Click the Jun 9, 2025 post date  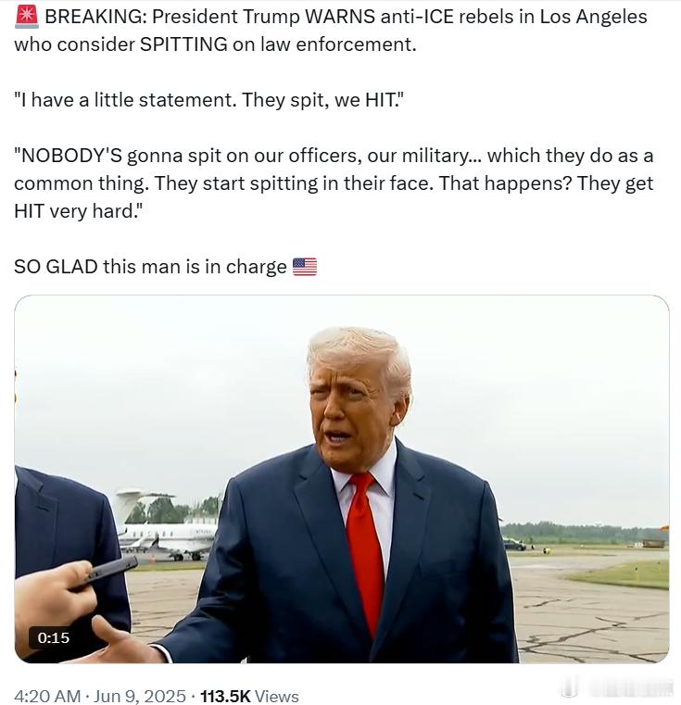139,696
